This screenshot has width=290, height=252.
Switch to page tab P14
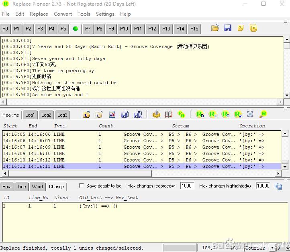click(180, 29)
